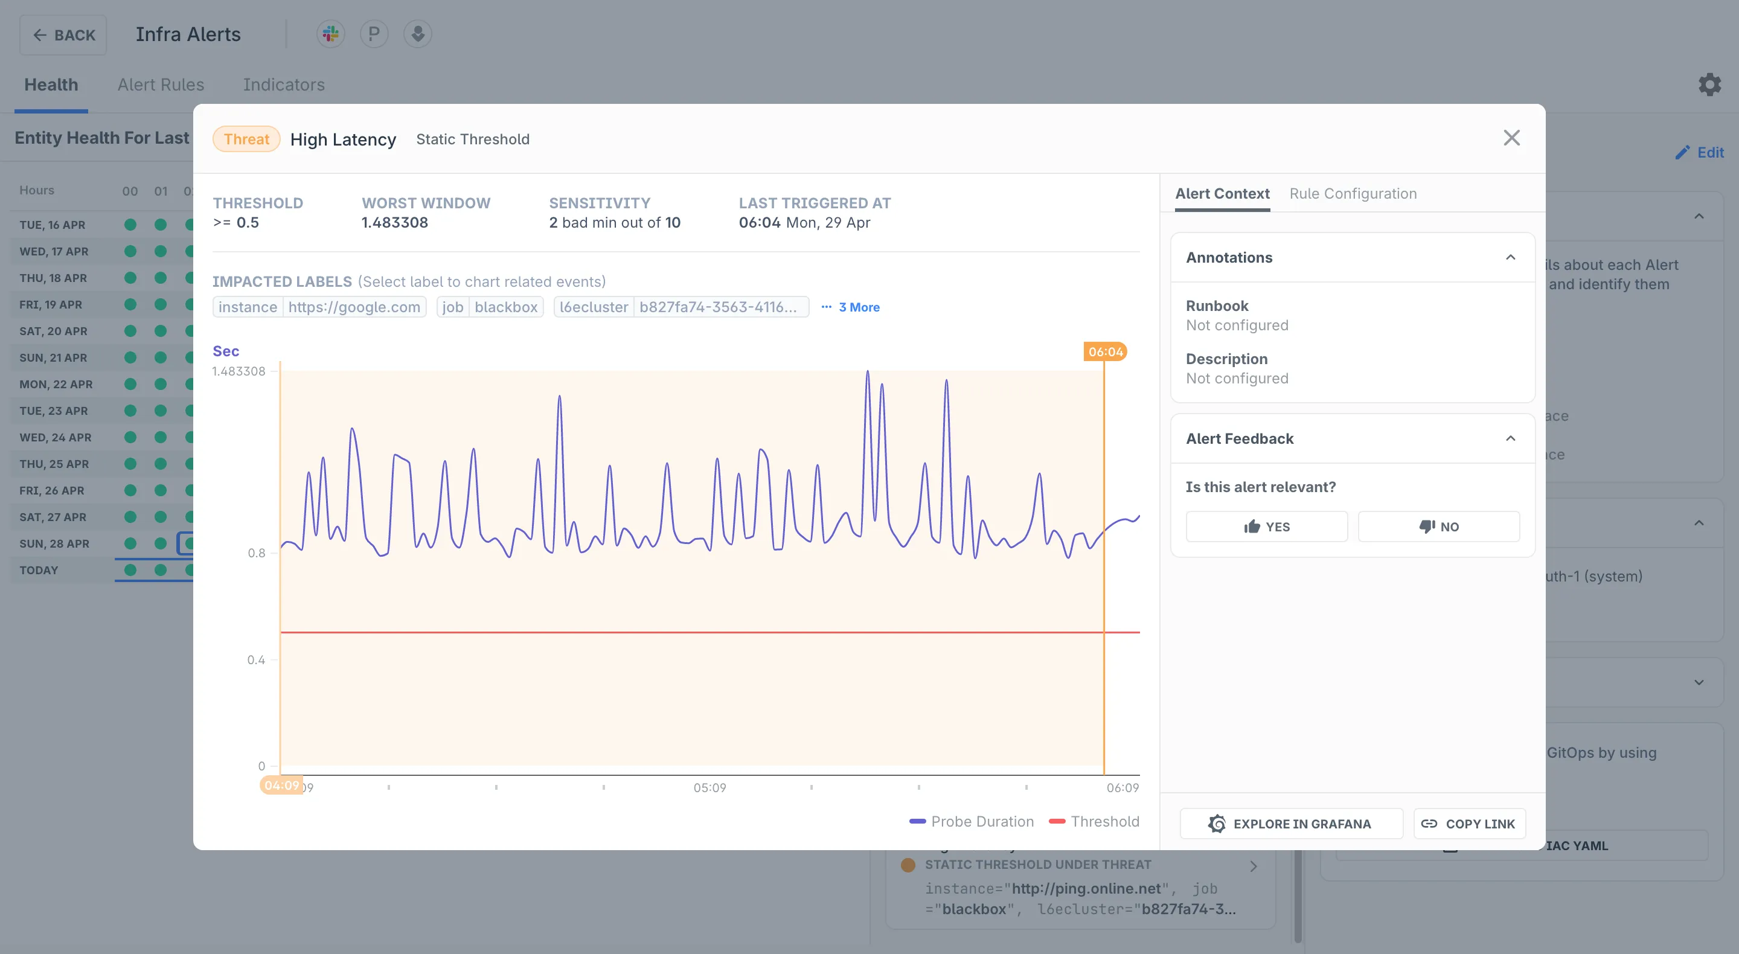Click the PagerDuty P icon

pos(374,34)
